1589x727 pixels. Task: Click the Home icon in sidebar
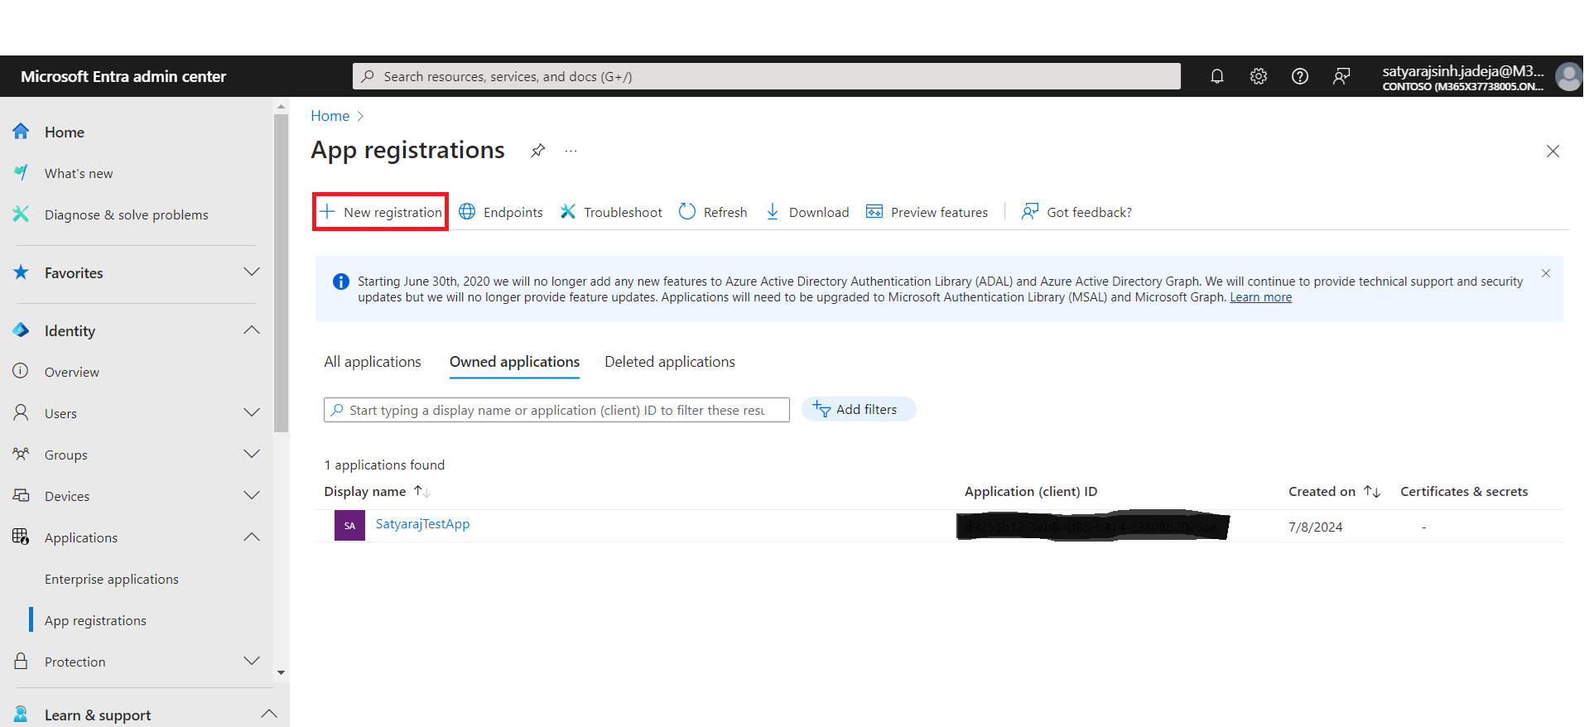(21, 132)
